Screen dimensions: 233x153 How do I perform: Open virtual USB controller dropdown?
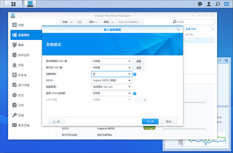point(112,93)
